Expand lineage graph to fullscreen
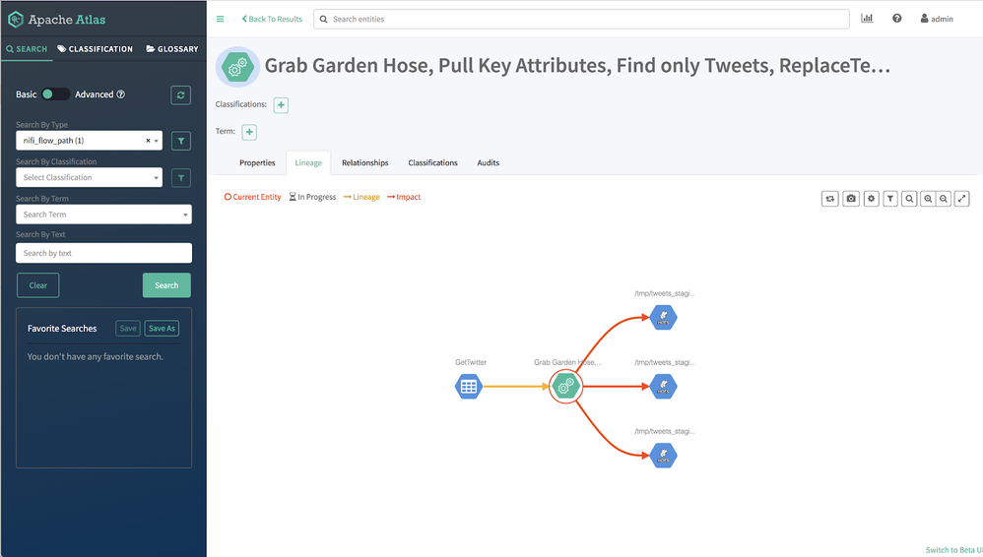The width and height of the screenshot is (983, 557). [x=962, y=199]
